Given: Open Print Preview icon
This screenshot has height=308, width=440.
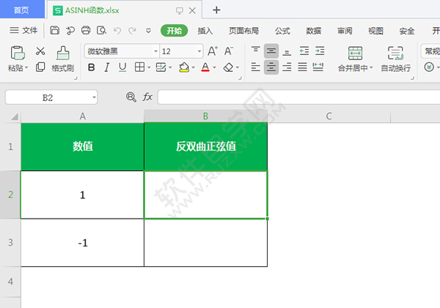Looking at the screenshot, I should [x=101, y=30].
